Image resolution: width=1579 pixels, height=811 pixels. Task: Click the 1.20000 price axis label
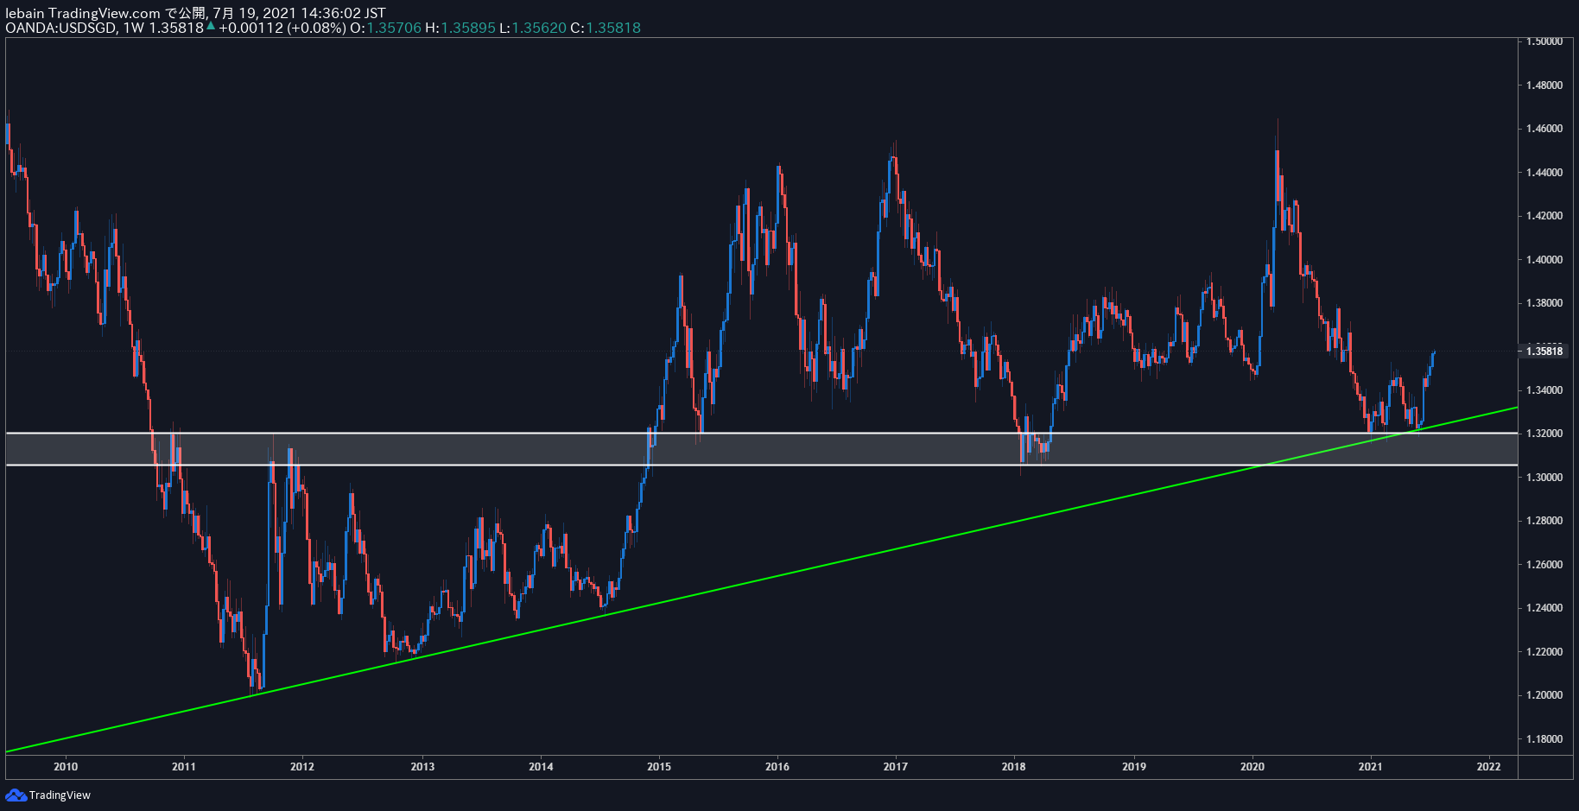(1544, 695)
